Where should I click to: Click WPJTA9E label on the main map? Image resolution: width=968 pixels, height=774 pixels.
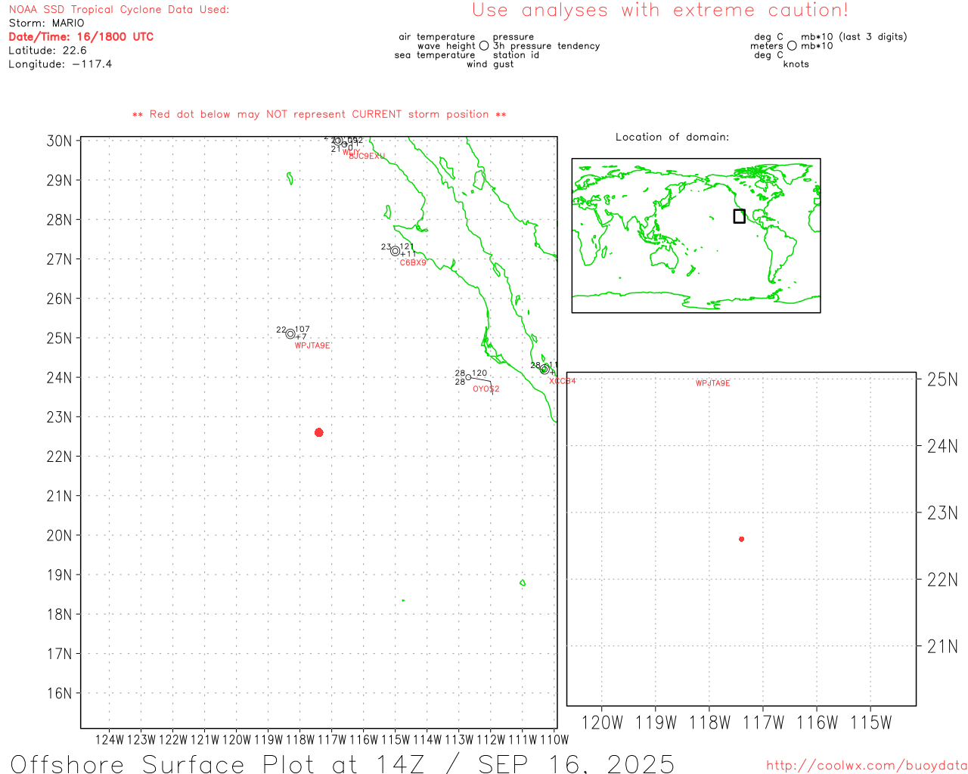[312, 345]
